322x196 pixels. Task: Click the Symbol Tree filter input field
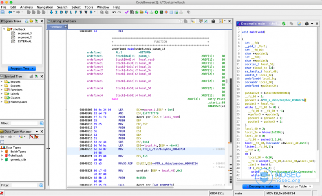pos(24,123)
